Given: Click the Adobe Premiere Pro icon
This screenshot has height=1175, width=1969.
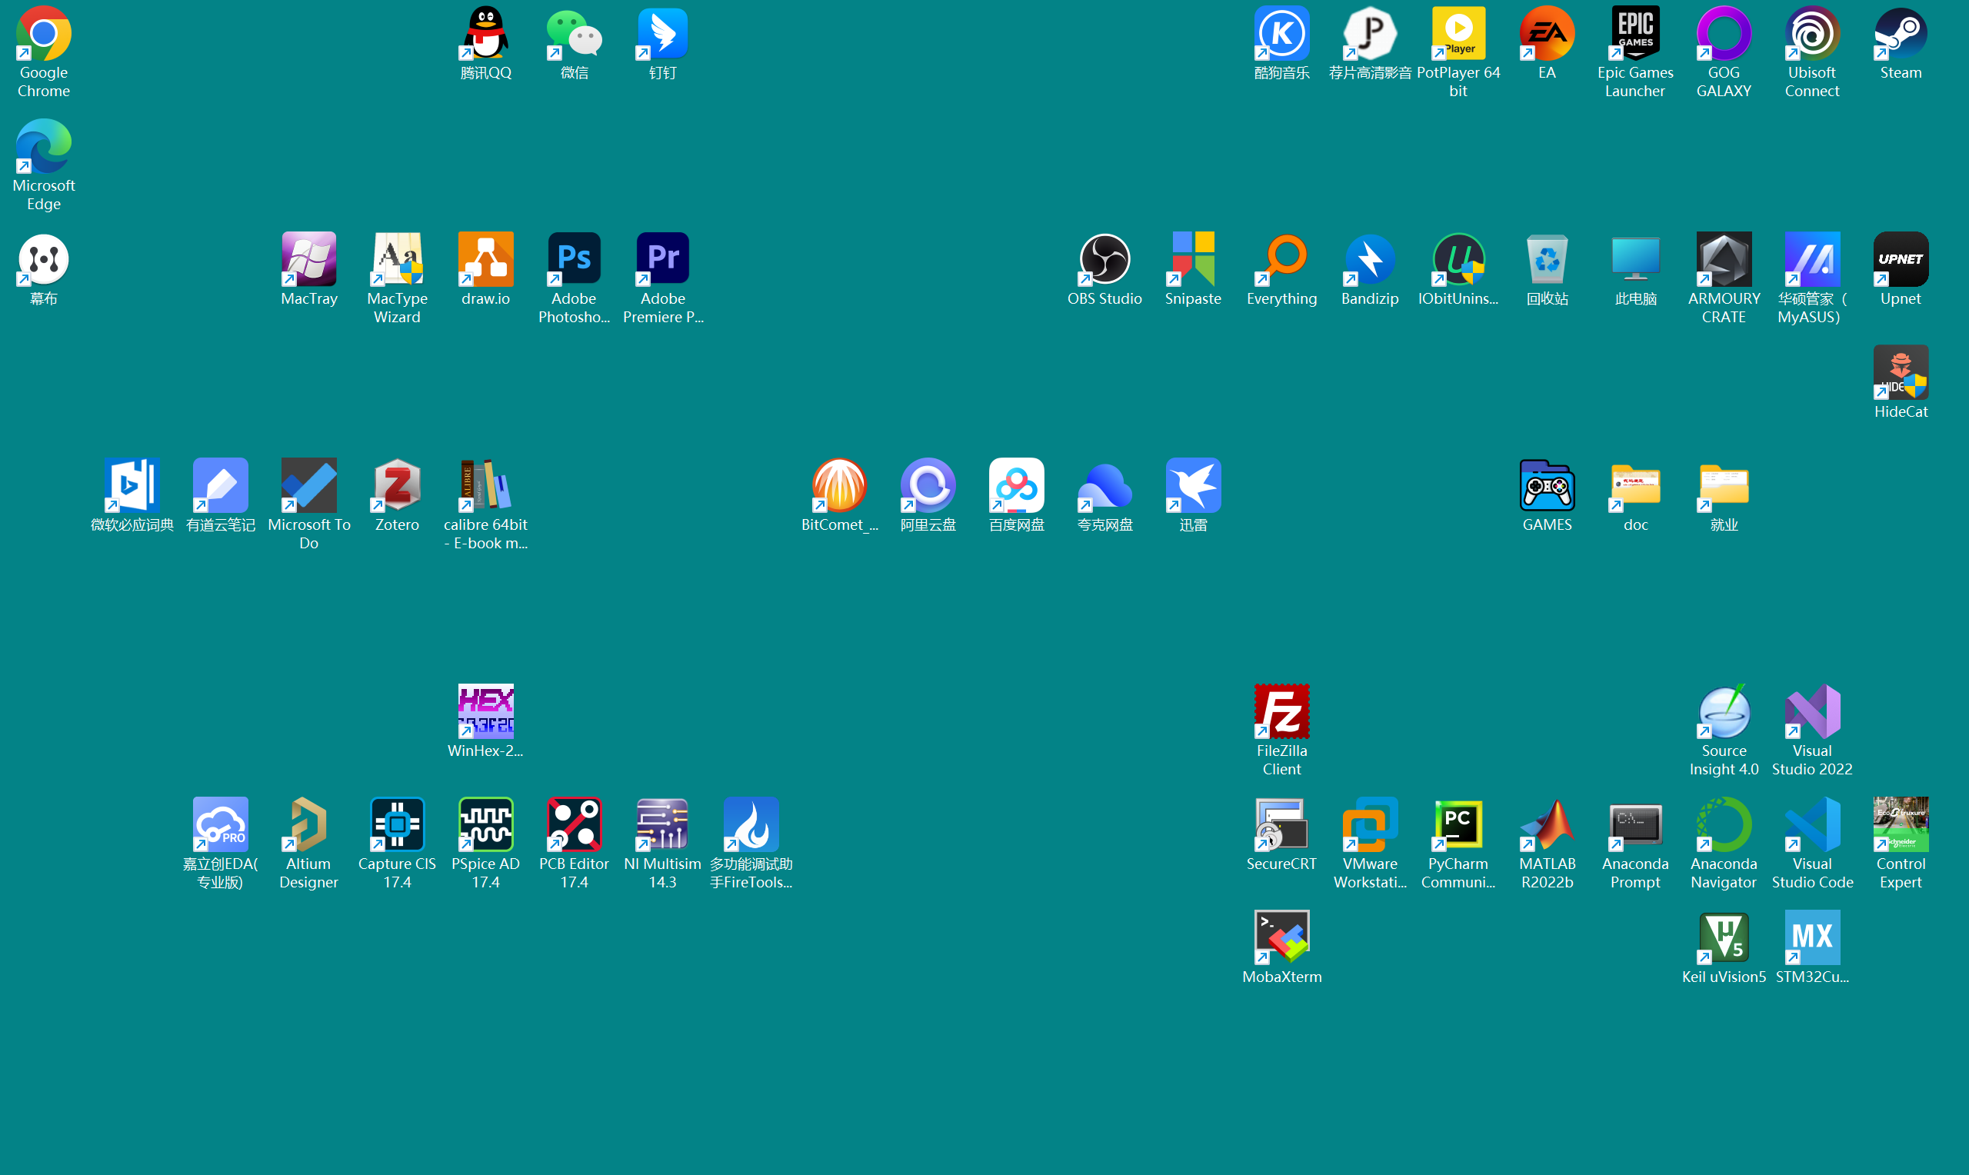Looking at the screenshot, I should [663, 260].
